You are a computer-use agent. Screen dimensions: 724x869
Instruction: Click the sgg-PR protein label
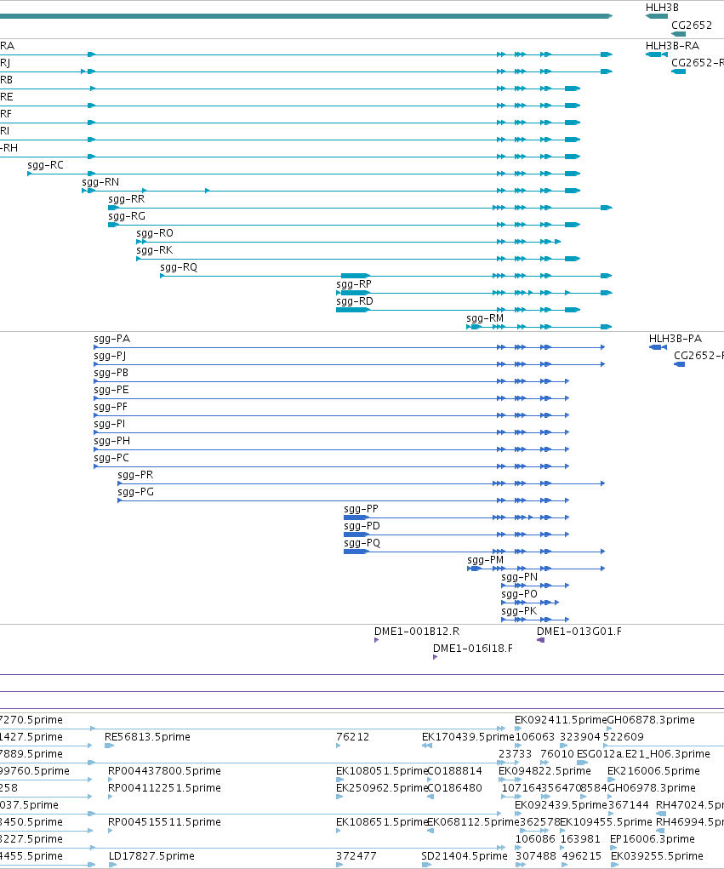(x=136, y=476)
